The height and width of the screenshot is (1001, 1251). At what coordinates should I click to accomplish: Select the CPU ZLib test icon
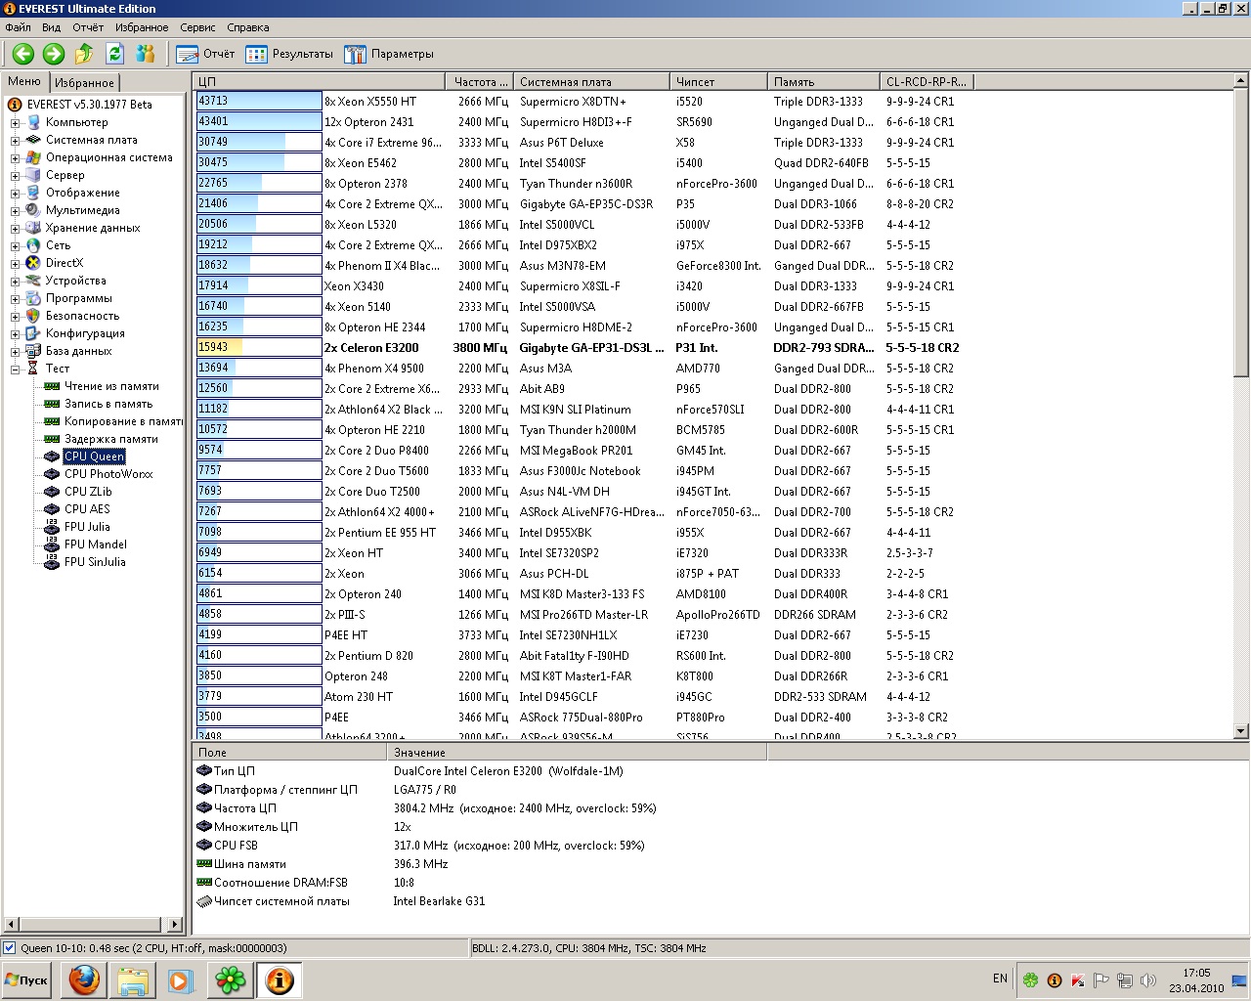(53, 492)
